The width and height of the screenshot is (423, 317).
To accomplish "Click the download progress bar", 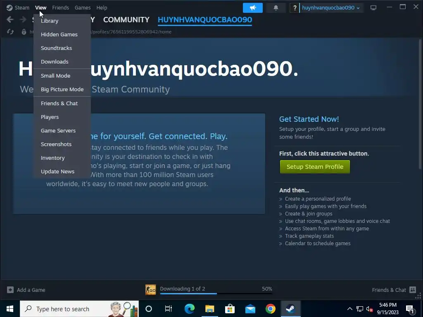I will 216,293.
